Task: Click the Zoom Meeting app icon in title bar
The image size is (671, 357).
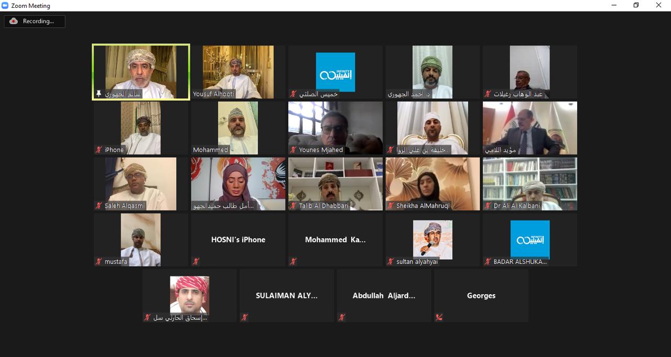Action: tap(5, 5)
